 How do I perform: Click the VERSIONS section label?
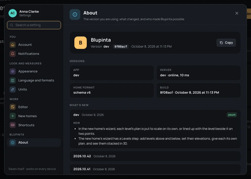(77, 61)
